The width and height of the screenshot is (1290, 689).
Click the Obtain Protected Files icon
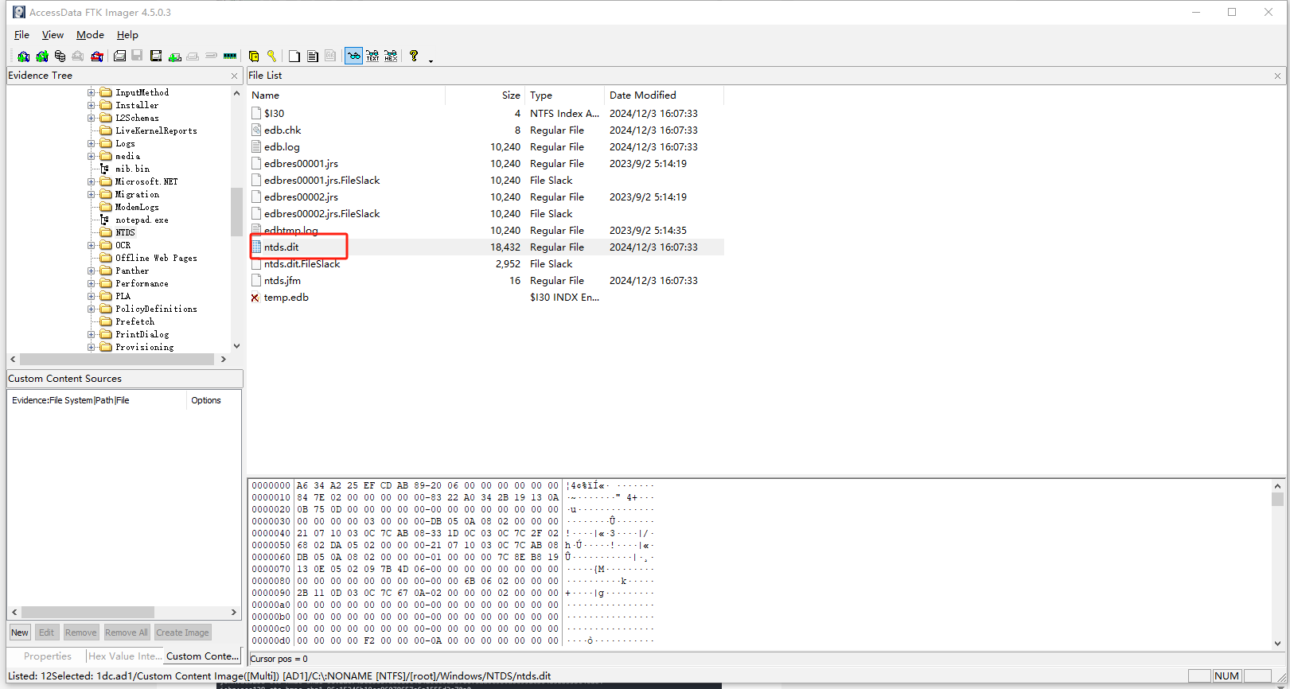coord(254,56)
